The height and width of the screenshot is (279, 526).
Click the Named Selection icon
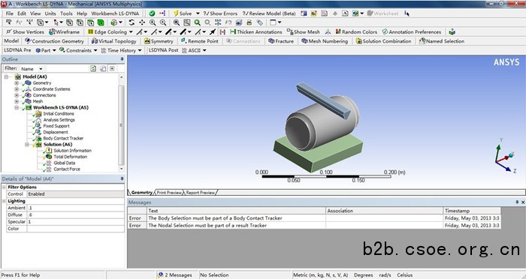pyautogui.click(x=422, y=41)
